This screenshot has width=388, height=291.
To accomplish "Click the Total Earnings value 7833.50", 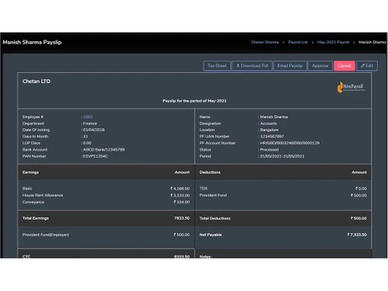I will [182, 218].
